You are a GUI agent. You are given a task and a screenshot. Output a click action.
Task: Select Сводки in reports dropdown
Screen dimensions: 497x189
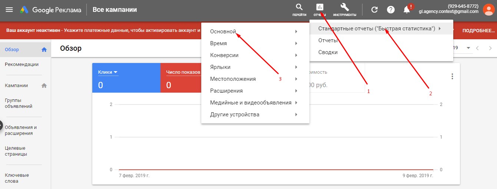point(381,52)
